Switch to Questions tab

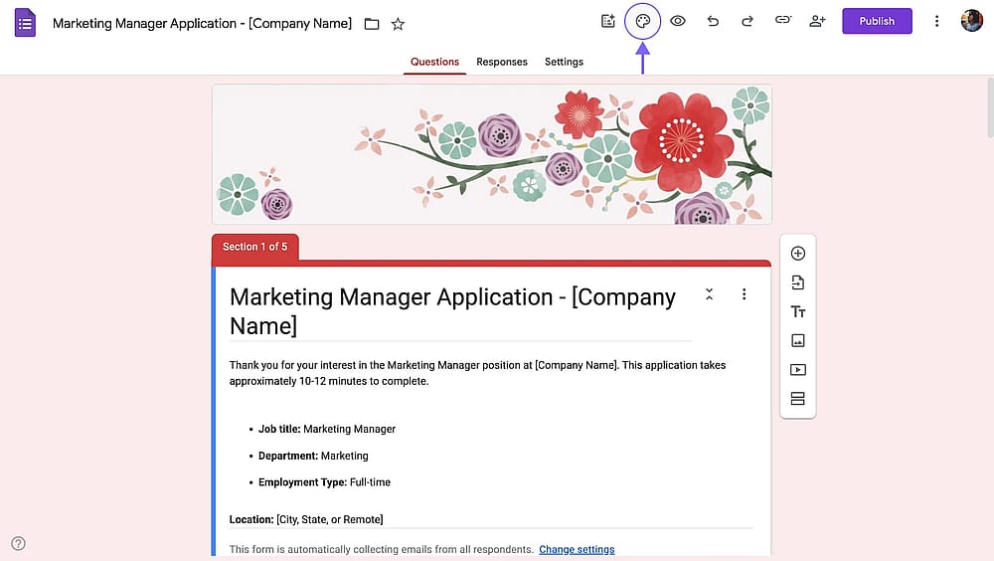click(435, 62)
